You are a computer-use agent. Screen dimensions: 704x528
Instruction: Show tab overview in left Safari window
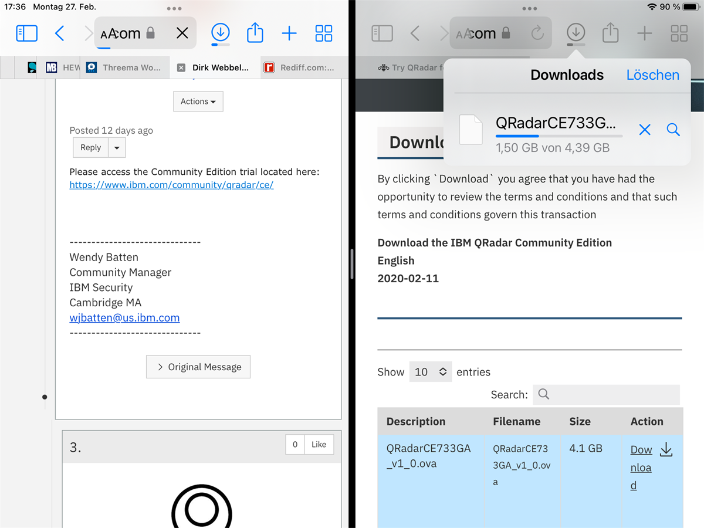pos(324,33)
